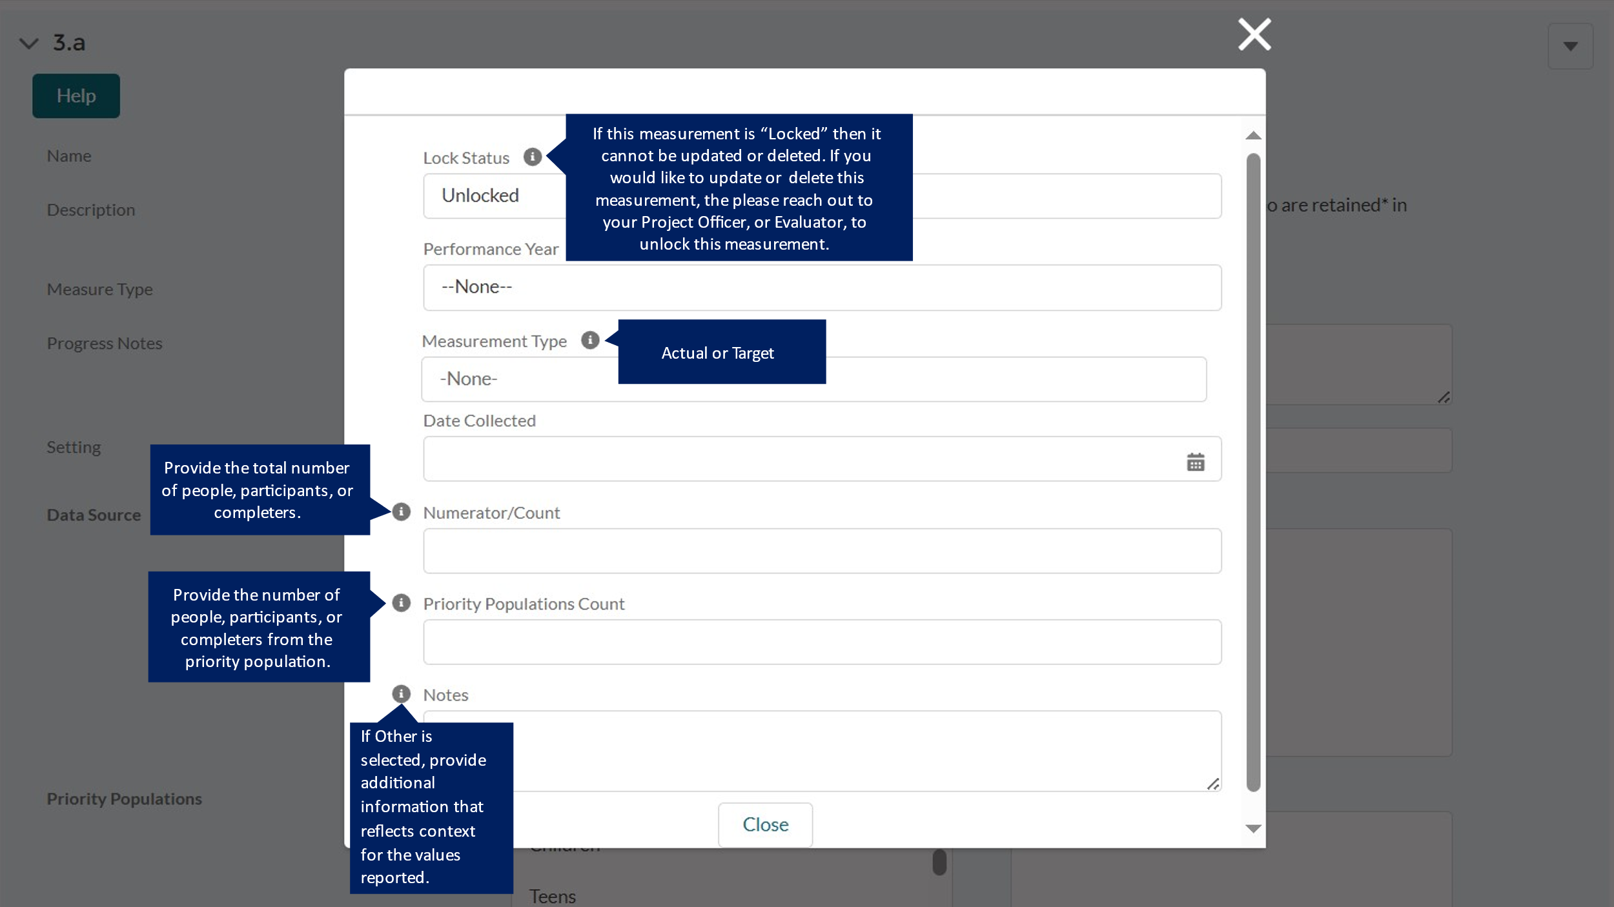Screen dimensions: 1614x907
Task: Click the Measurement Type info icon
Action: [x=589, y=340]
